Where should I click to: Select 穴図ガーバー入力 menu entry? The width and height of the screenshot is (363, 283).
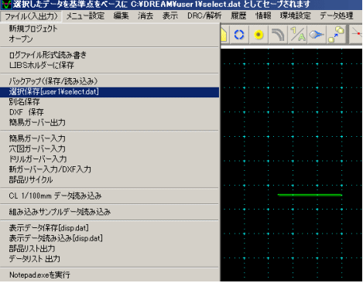coord(109,148)
